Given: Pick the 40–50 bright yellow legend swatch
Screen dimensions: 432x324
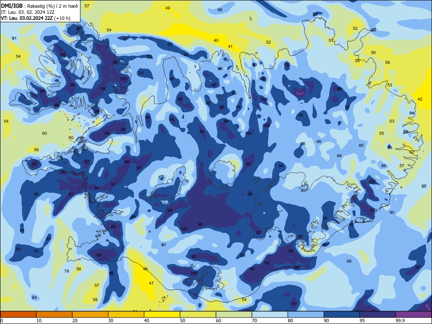Looking at the screenshot, I should click(x=162, y=314).
